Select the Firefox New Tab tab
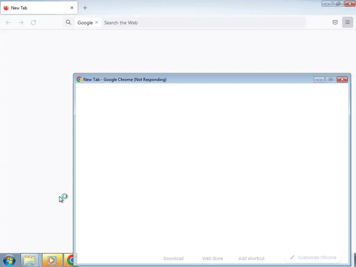Image resolution: width=356 pixels, height=267 pixels. [x=39, y=8]
